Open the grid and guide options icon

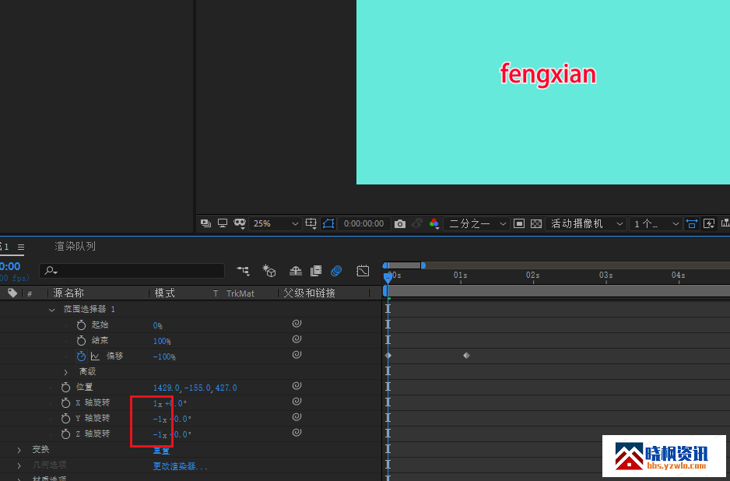click(x=311, y=223)
